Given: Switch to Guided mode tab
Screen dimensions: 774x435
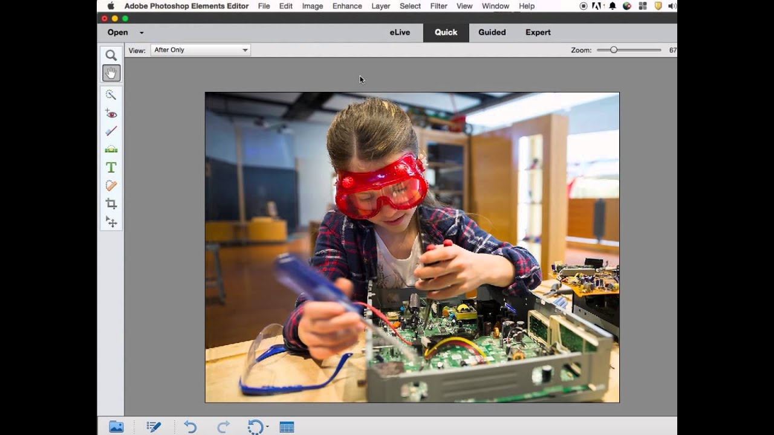Looking at the screenshot, I should pos(492,33).
